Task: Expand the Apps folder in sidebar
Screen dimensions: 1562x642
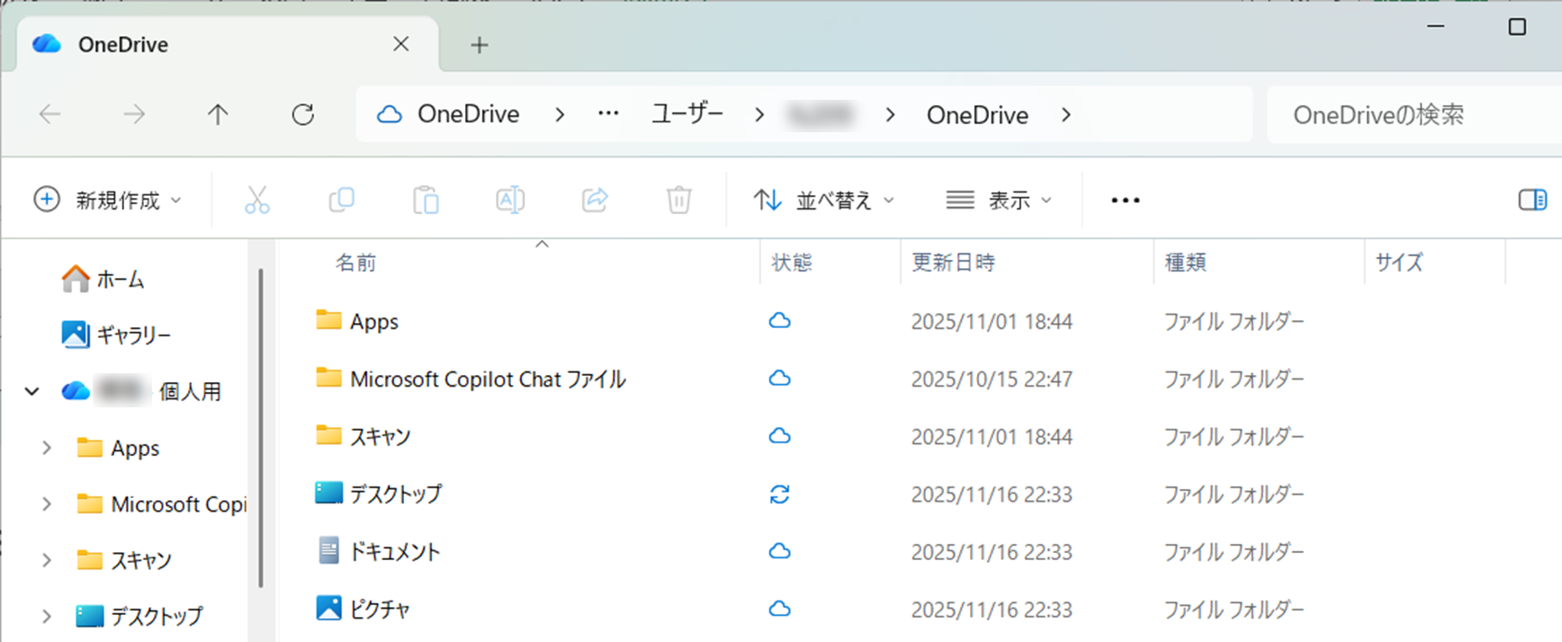Action: point(47,448)
